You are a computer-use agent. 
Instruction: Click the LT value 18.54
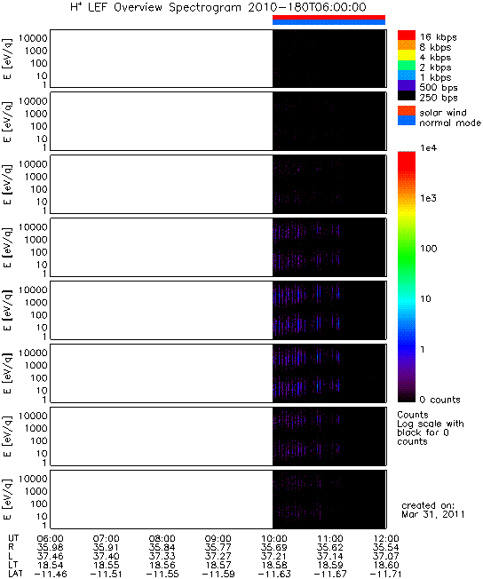click(x=50, y=565)
